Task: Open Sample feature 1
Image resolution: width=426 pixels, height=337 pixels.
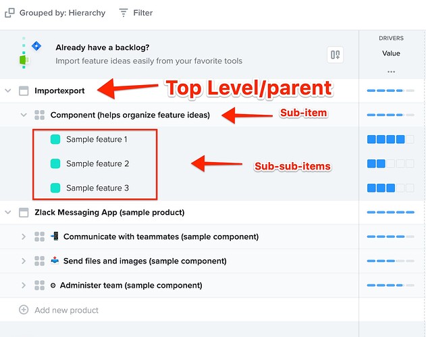Action: point(97,139)
